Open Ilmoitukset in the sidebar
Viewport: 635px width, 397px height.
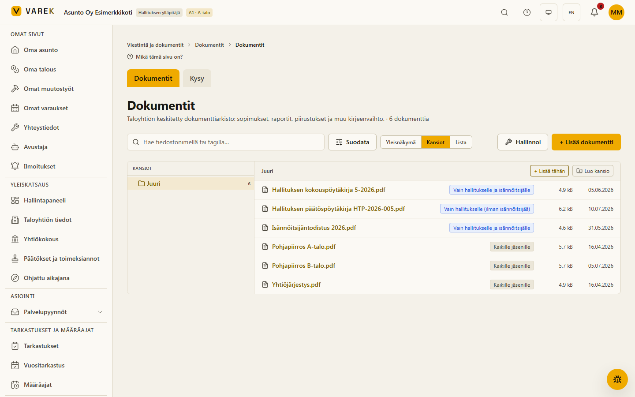(56, 166)
